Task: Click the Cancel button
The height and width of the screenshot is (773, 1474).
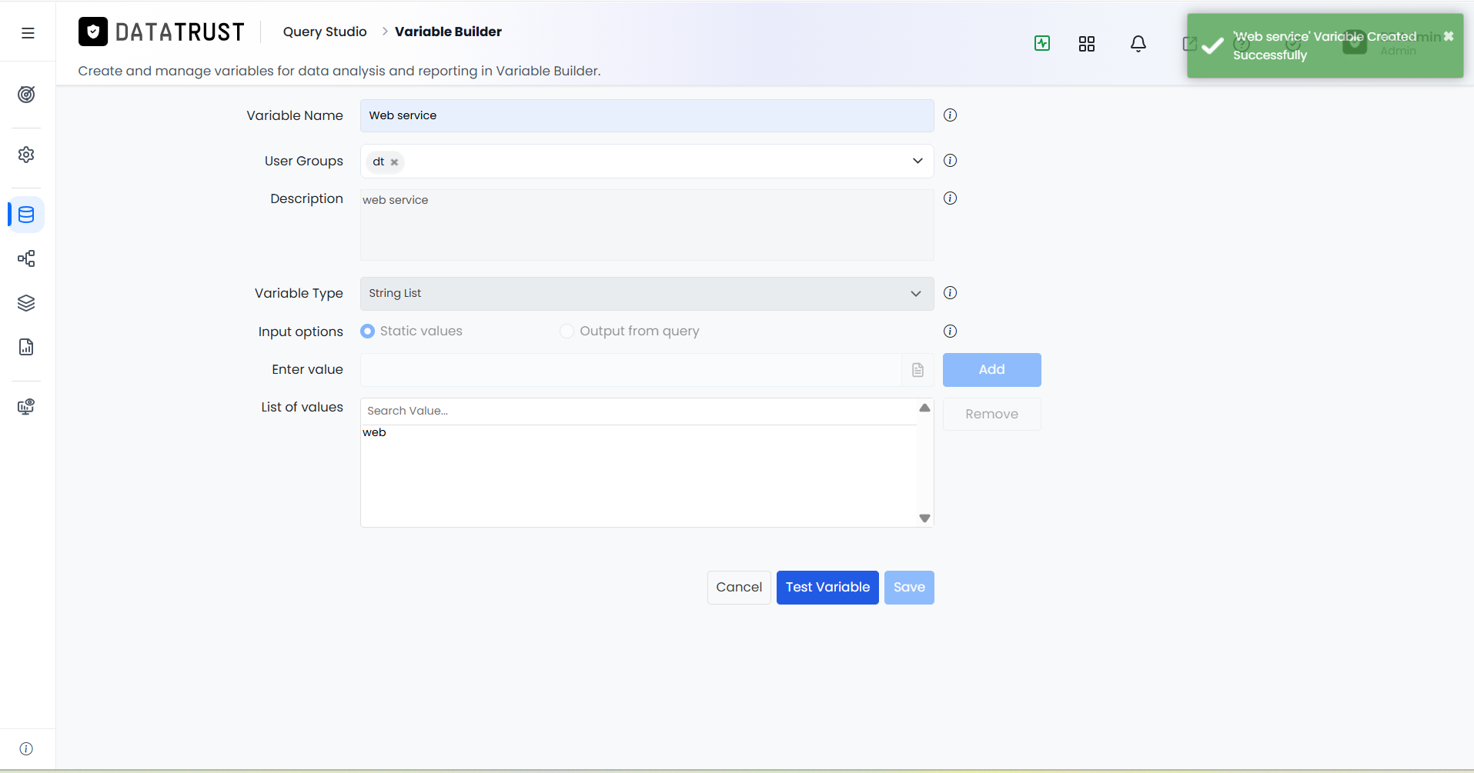Action: pyautogui.click(x=739, y=588)
